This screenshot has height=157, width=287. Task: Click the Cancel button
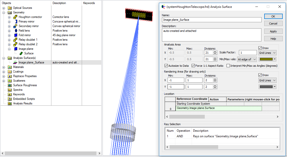pos(273,24)
